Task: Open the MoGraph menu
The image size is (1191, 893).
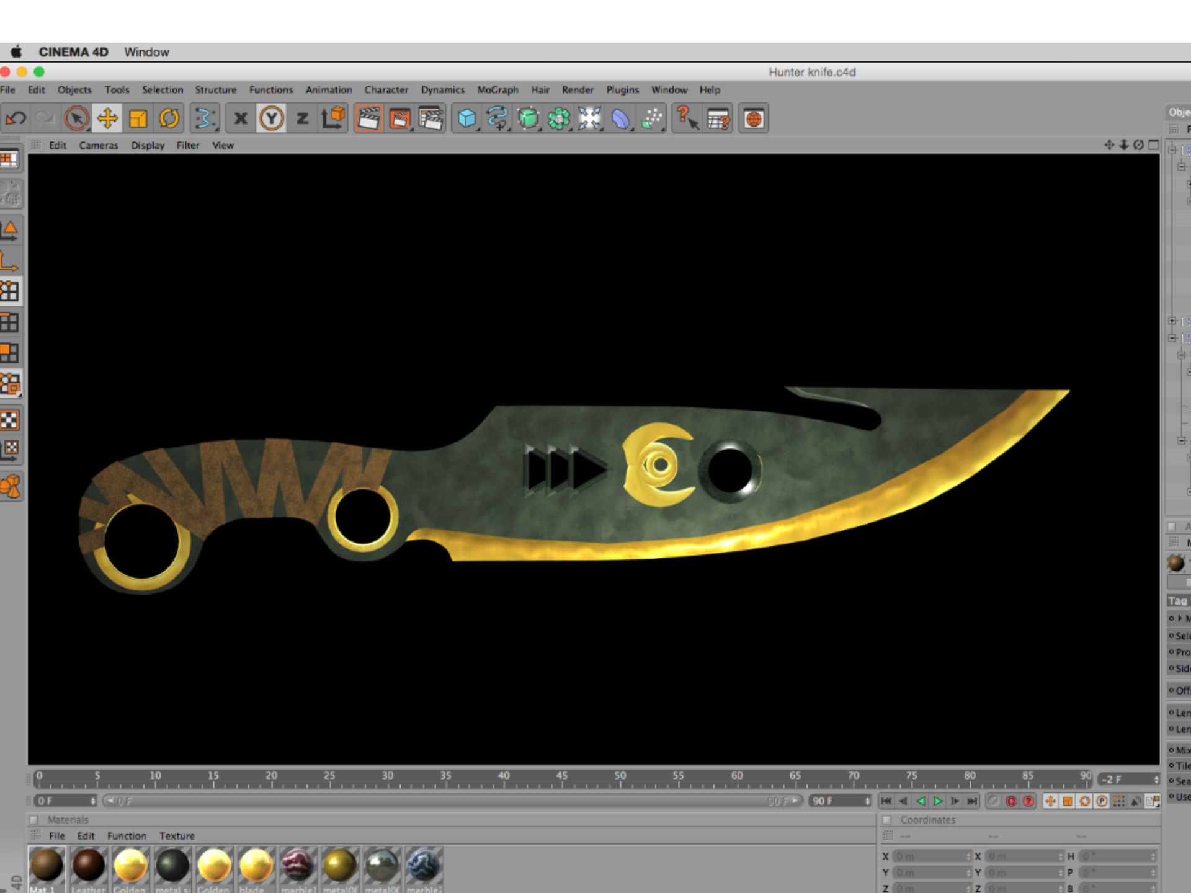Action: pyautogui.click(x=497, y=90)
